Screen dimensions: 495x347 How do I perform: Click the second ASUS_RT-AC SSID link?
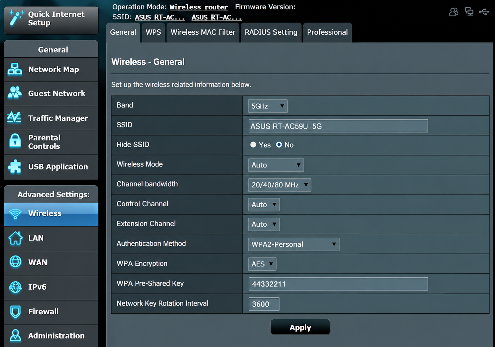pyautogui.click(x=217, y=17)
